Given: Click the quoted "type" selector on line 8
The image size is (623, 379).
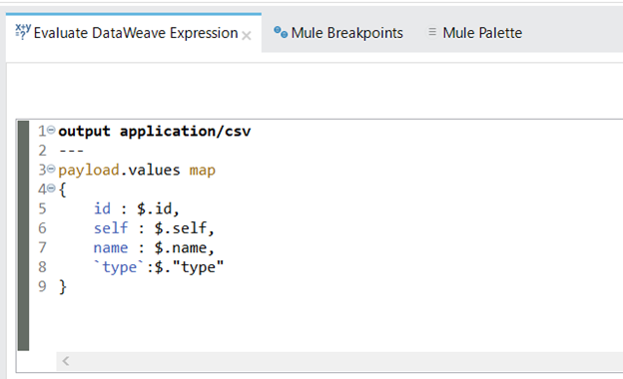Looking at the screenshot, I should point(198,266).
